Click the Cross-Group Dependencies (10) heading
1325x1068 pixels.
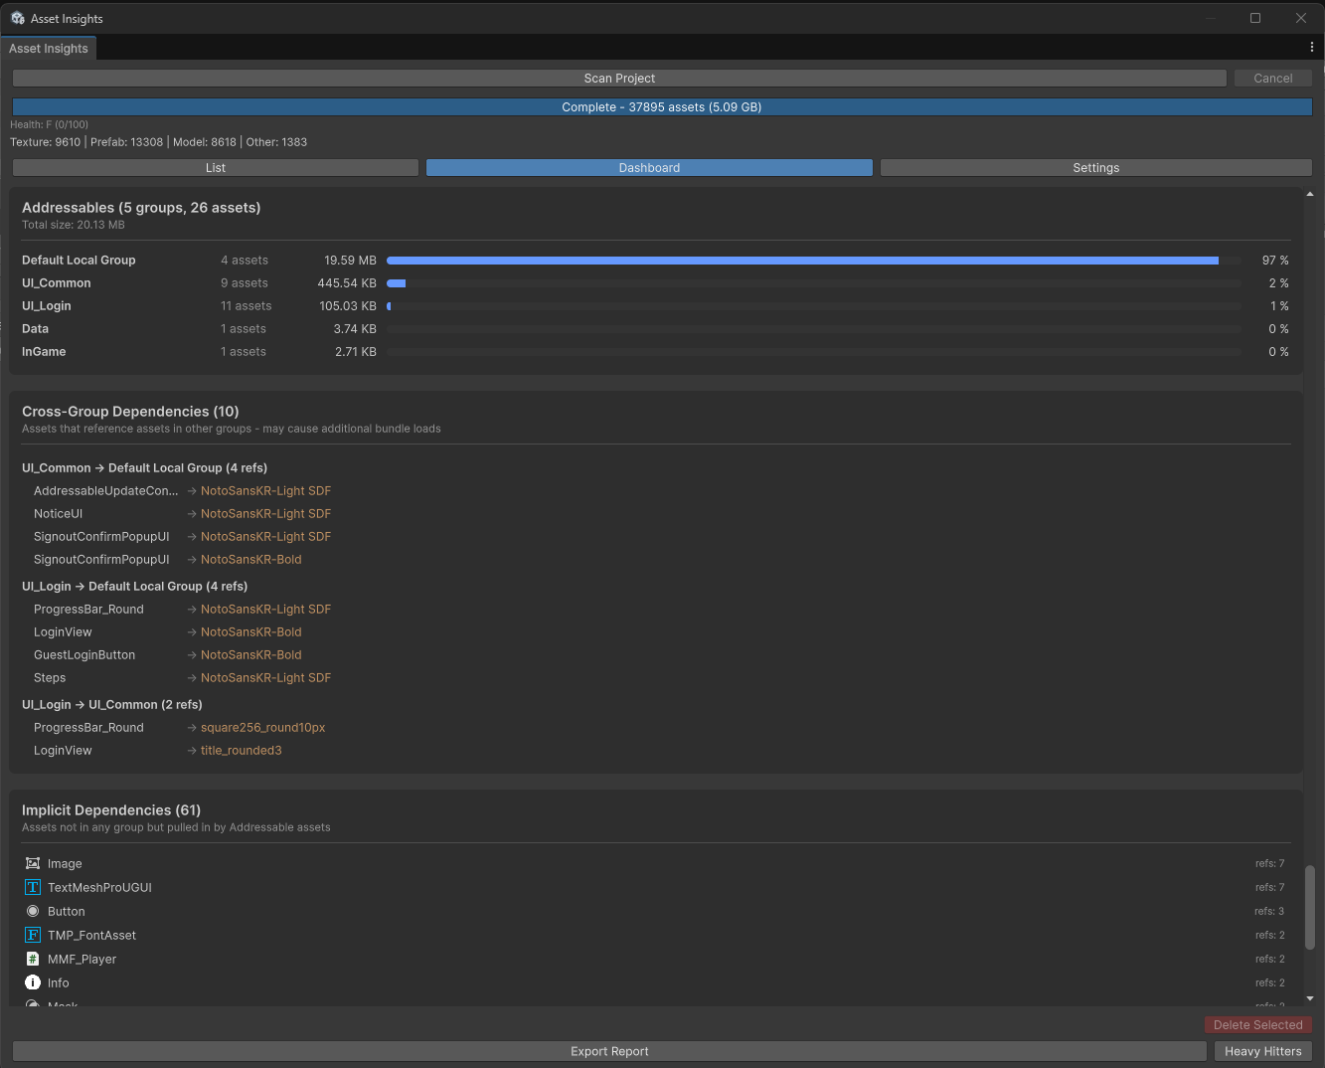click(130, 412)
